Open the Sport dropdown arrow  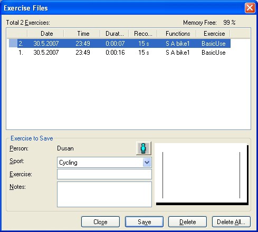tap(147, 163)
